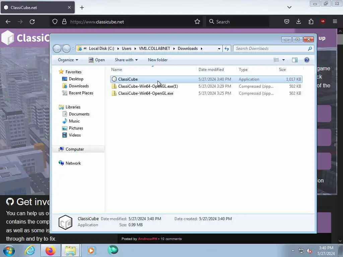The width and height of the screenshot is (343, 257).
Task: Select Computer in navigation pane
Action: [x=75, y=149]
